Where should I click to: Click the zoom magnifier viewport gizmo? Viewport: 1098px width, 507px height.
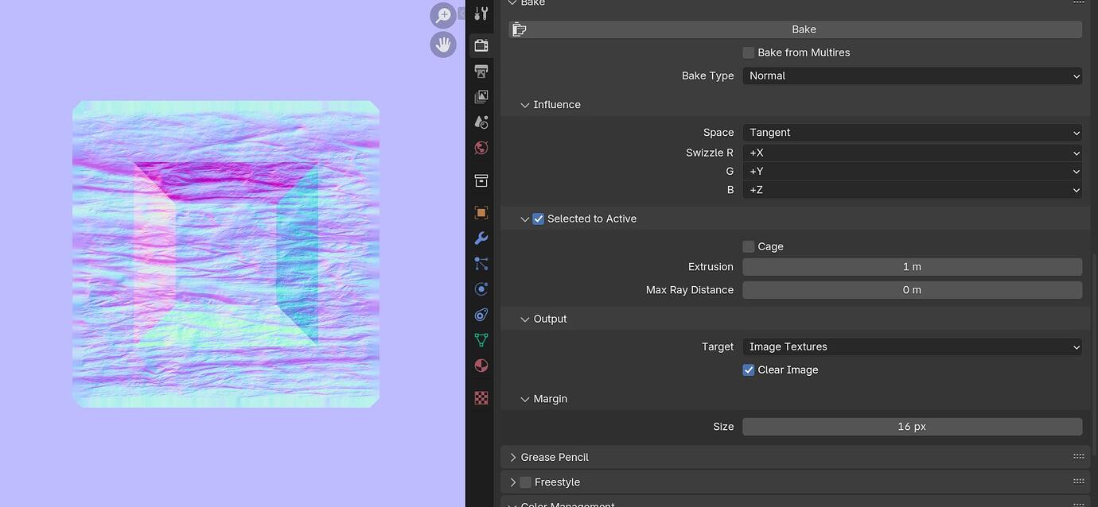[443, 15]
